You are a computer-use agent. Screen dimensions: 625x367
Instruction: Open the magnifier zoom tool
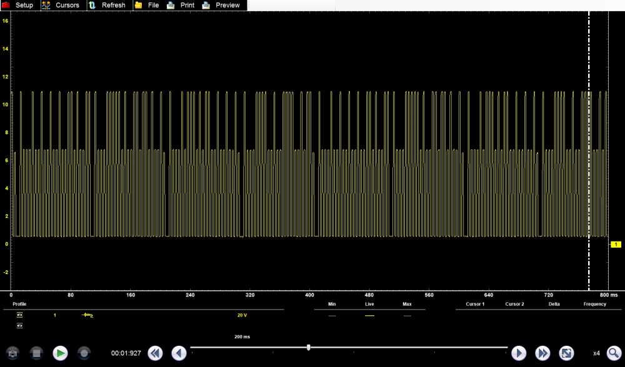(614, 353)
